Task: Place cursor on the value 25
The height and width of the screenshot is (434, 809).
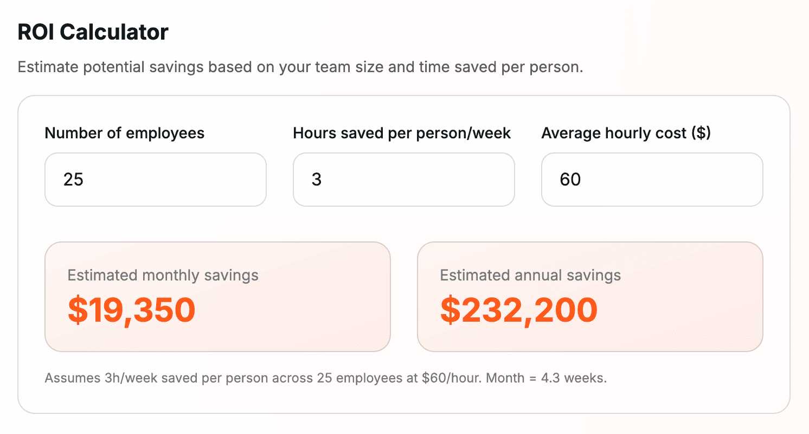Action: [73, 180]
